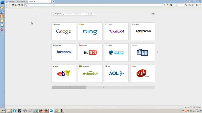The height and width of the screenshot is (113, 202).
Task: Click the Google search button on the page
Action: (x=90, y=14)
